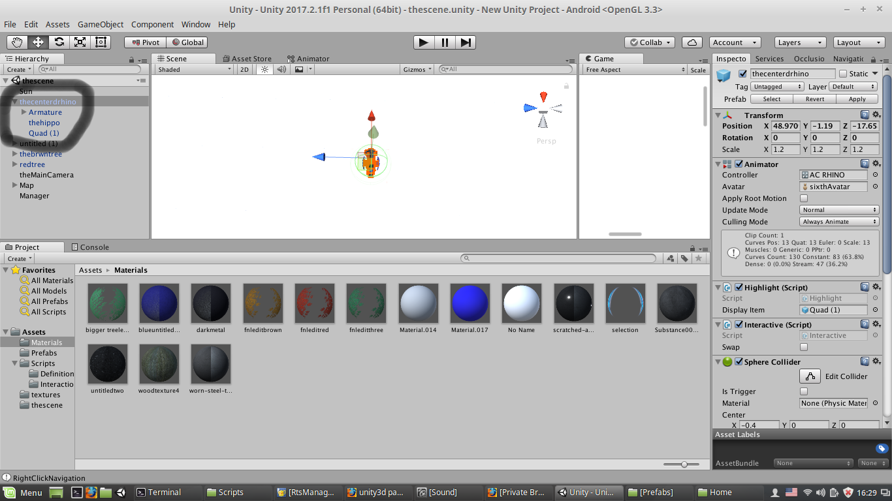892x501 pixels.
Task: Open the cloud services icon
Action: tap(692, 42)
